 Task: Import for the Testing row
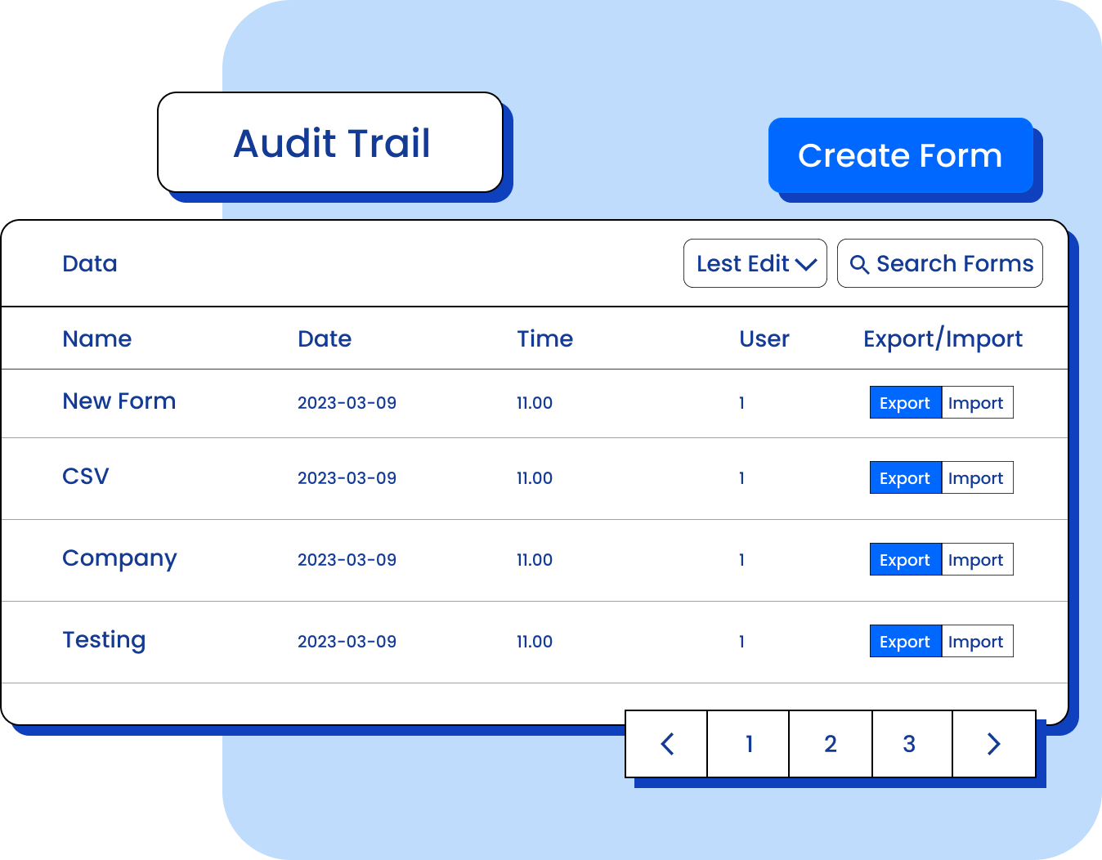click(x=977, y=641)
